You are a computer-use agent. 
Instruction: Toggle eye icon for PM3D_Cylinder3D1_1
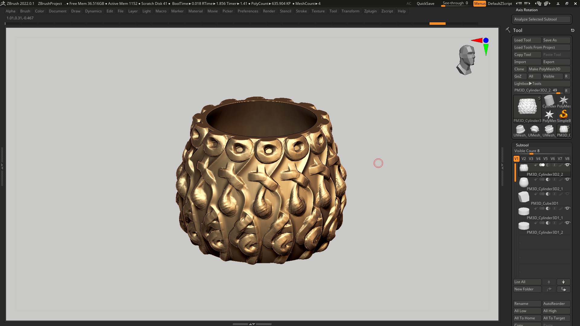coord(567,208)
